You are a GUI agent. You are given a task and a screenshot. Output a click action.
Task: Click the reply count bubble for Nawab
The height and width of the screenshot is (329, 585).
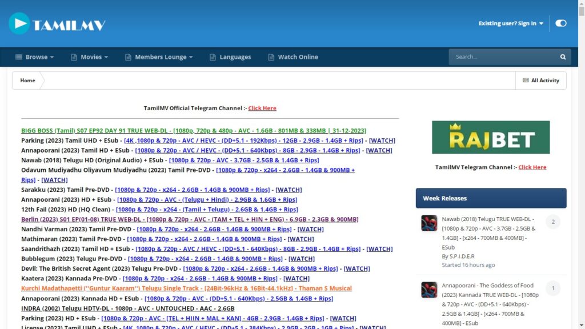coord(552,222)
